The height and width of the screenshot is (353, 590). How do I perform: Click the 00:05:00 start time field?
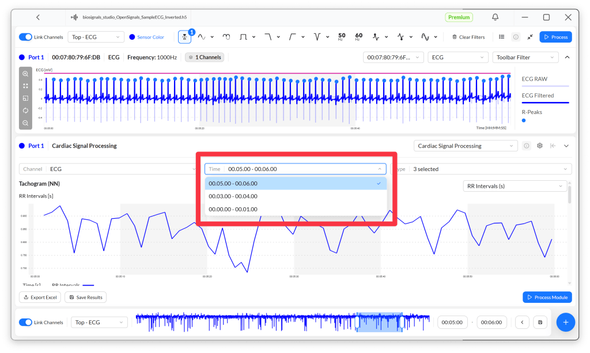click(452, 322)
